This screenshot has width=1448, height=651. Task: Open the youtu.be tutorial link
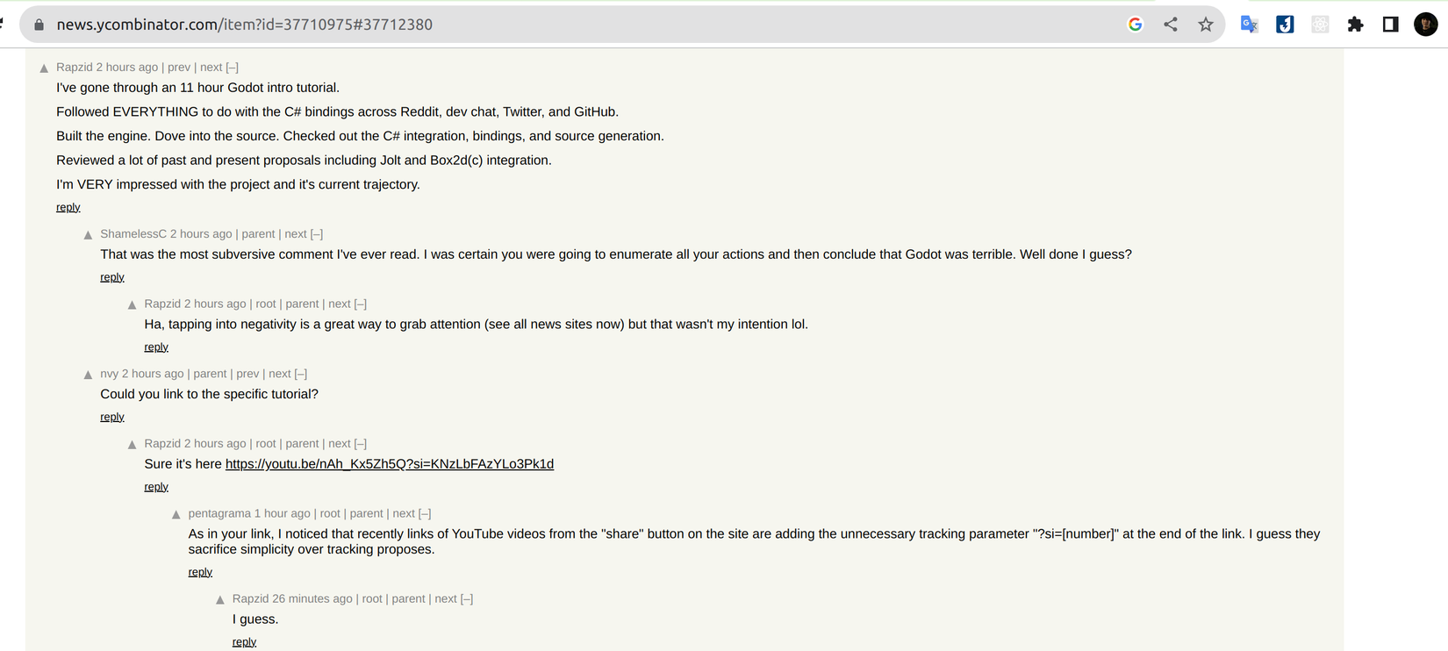pos(389,464)
